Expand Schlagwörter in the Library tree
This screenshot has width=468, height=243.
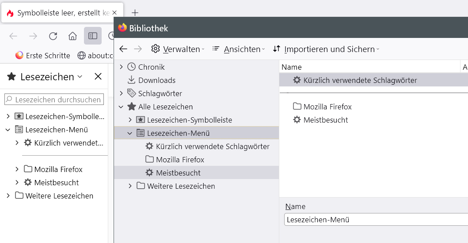122,93
